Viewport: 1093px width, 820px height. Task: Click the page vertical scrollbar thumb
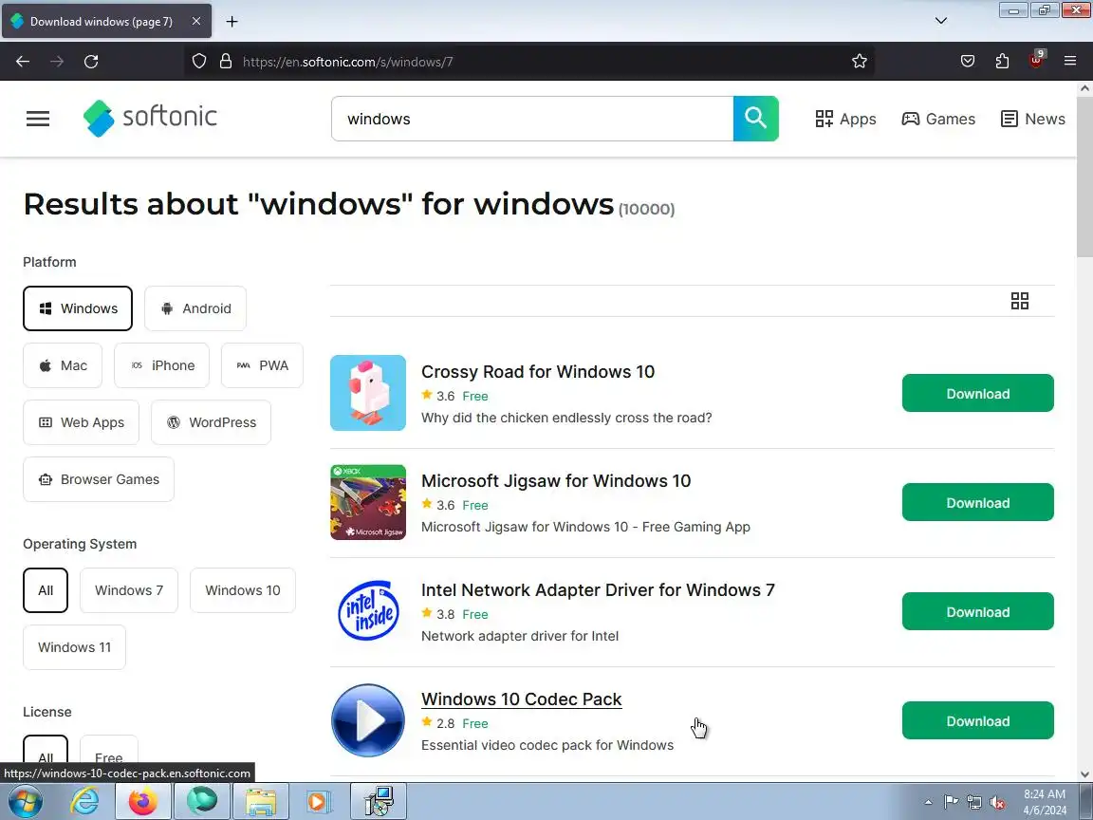tap(1084, 177)
